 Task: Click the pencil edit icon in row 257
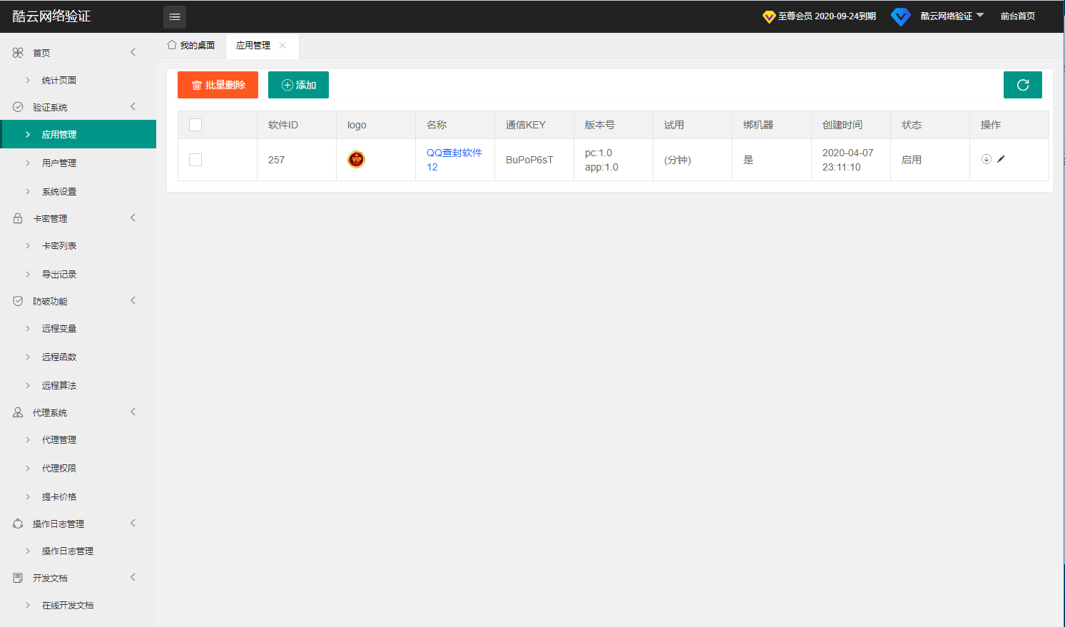pos(1001,159)
